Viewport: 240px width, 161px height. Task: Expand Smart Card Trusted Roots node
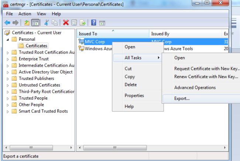8,111
